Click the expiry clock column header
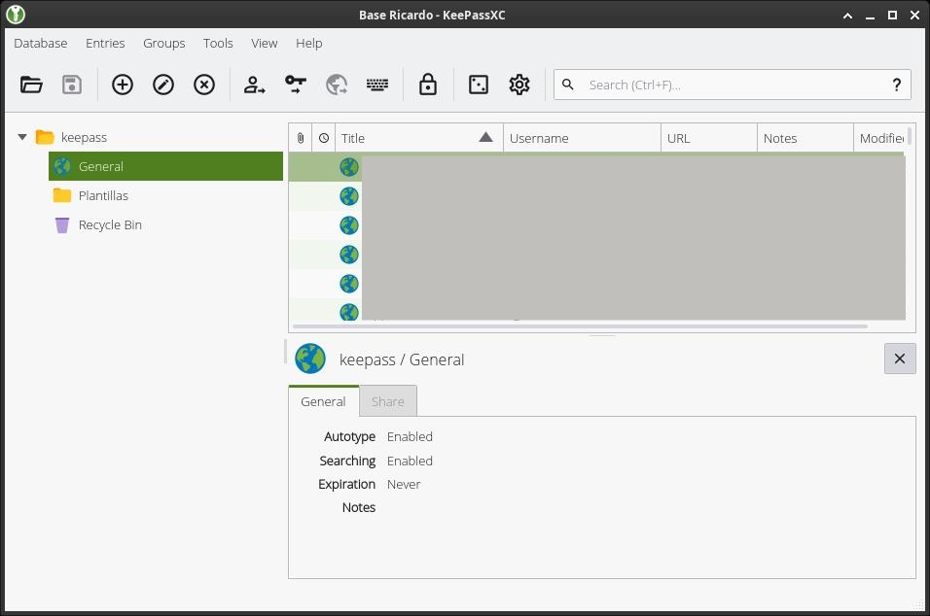This screenshot has height=616, width=930. point(324,138)
